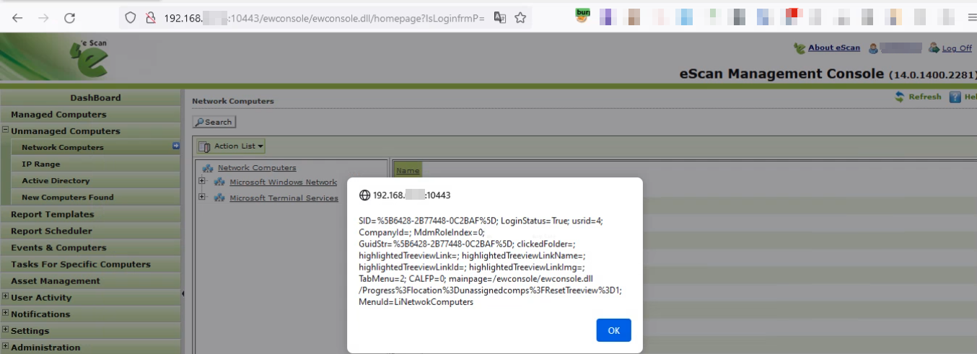Sort by the Name column header

coord(408,171)
